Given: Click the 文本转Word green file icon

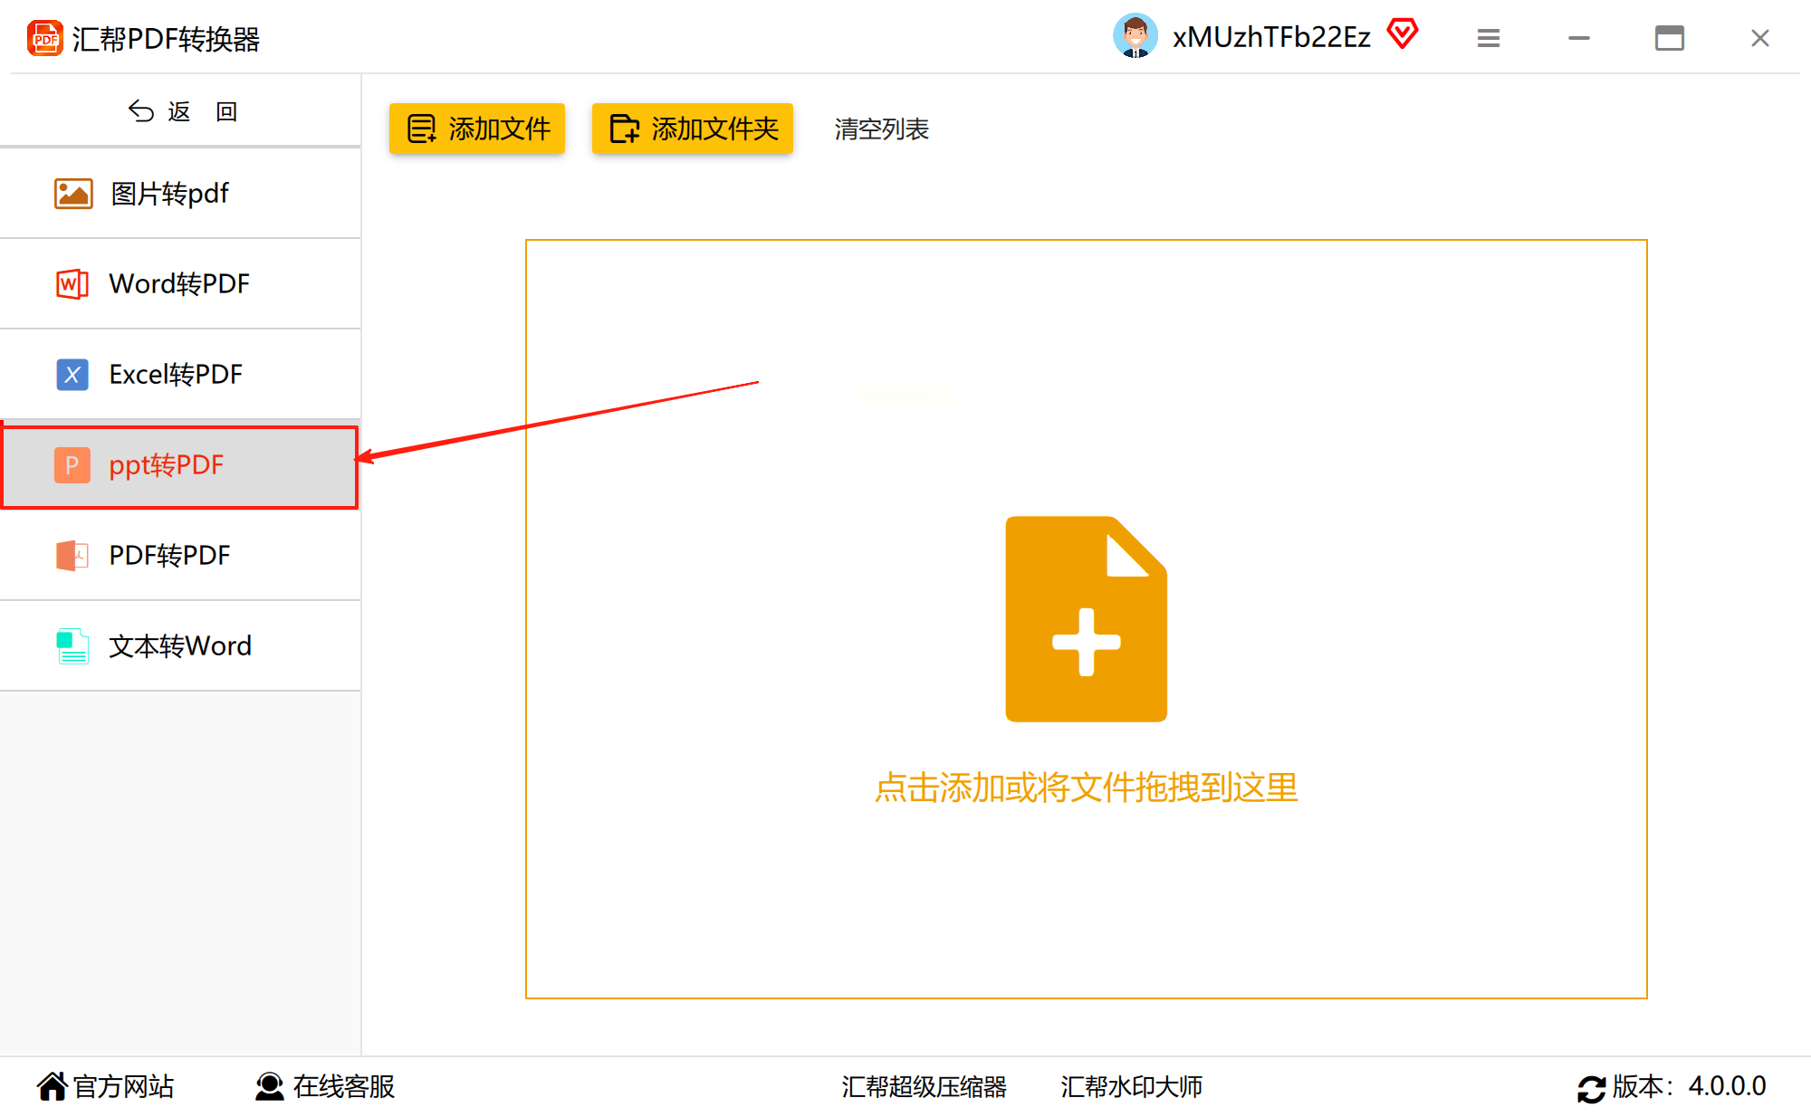Looking at the screenshot, I should [x=72, y=645].
